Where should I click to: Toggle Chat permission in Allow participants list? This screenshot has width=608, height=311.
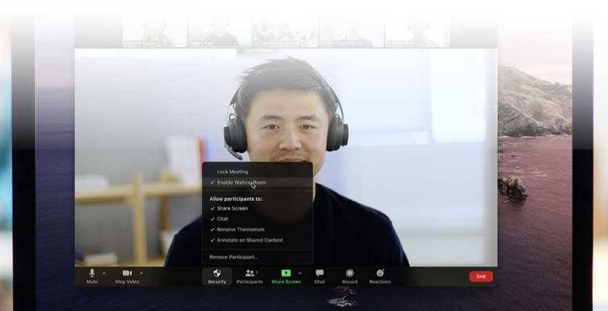[222, 219]
